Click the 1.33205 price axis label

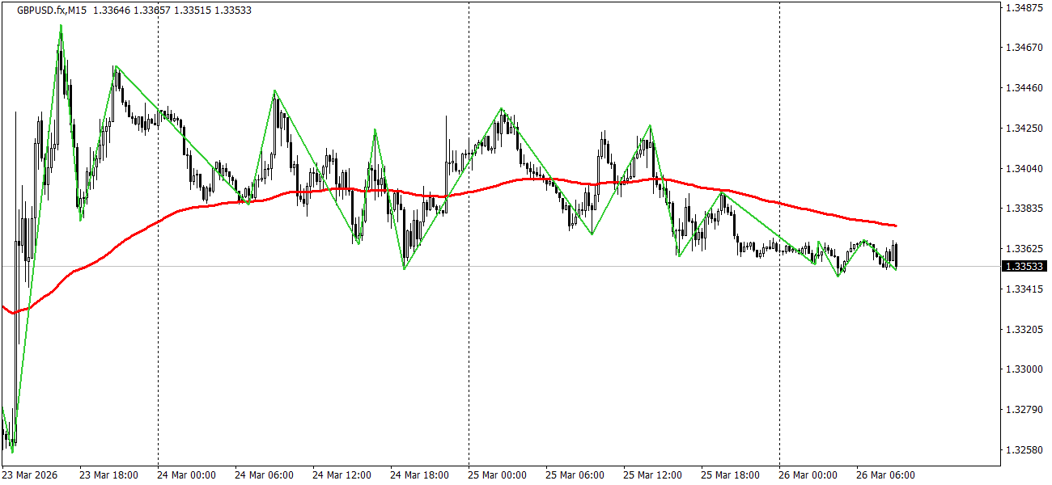tap(1023, 330)
